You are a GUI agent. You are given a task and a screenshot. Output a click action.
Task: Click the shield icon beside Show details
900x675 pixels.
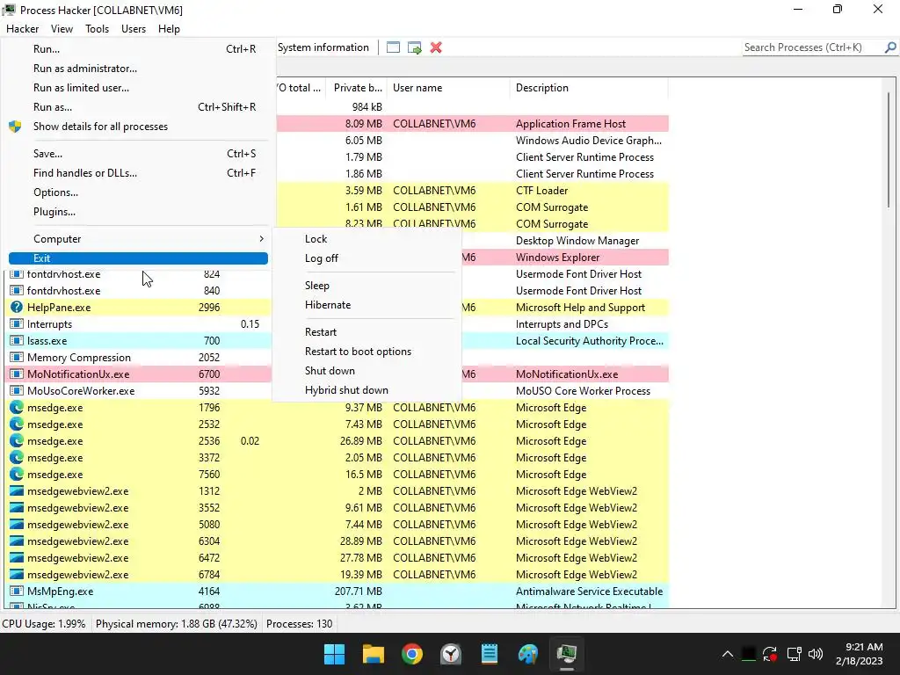15,127
